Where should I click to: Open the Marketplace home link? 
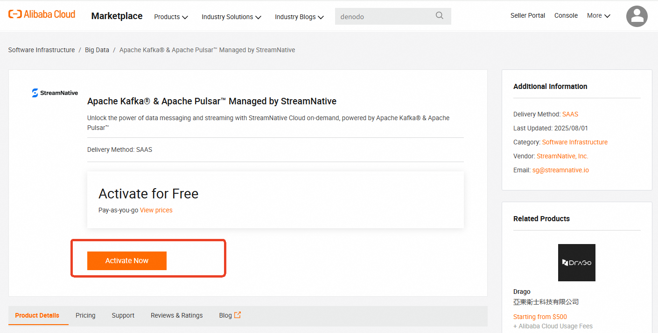click(117, 16)
